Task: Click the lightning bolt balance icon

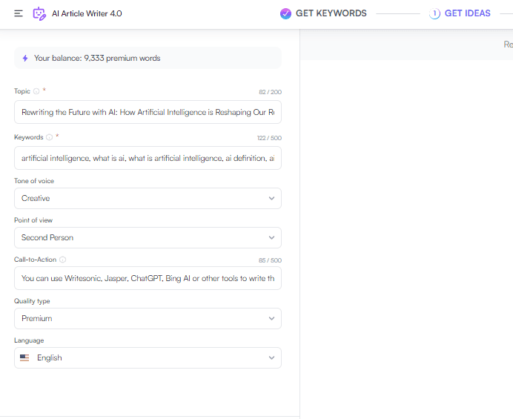Action: pyautogui.click(x=25, y=58)
